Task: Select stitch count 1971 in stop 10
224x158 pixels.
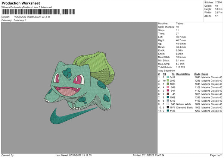Action: tap(172, 108)
